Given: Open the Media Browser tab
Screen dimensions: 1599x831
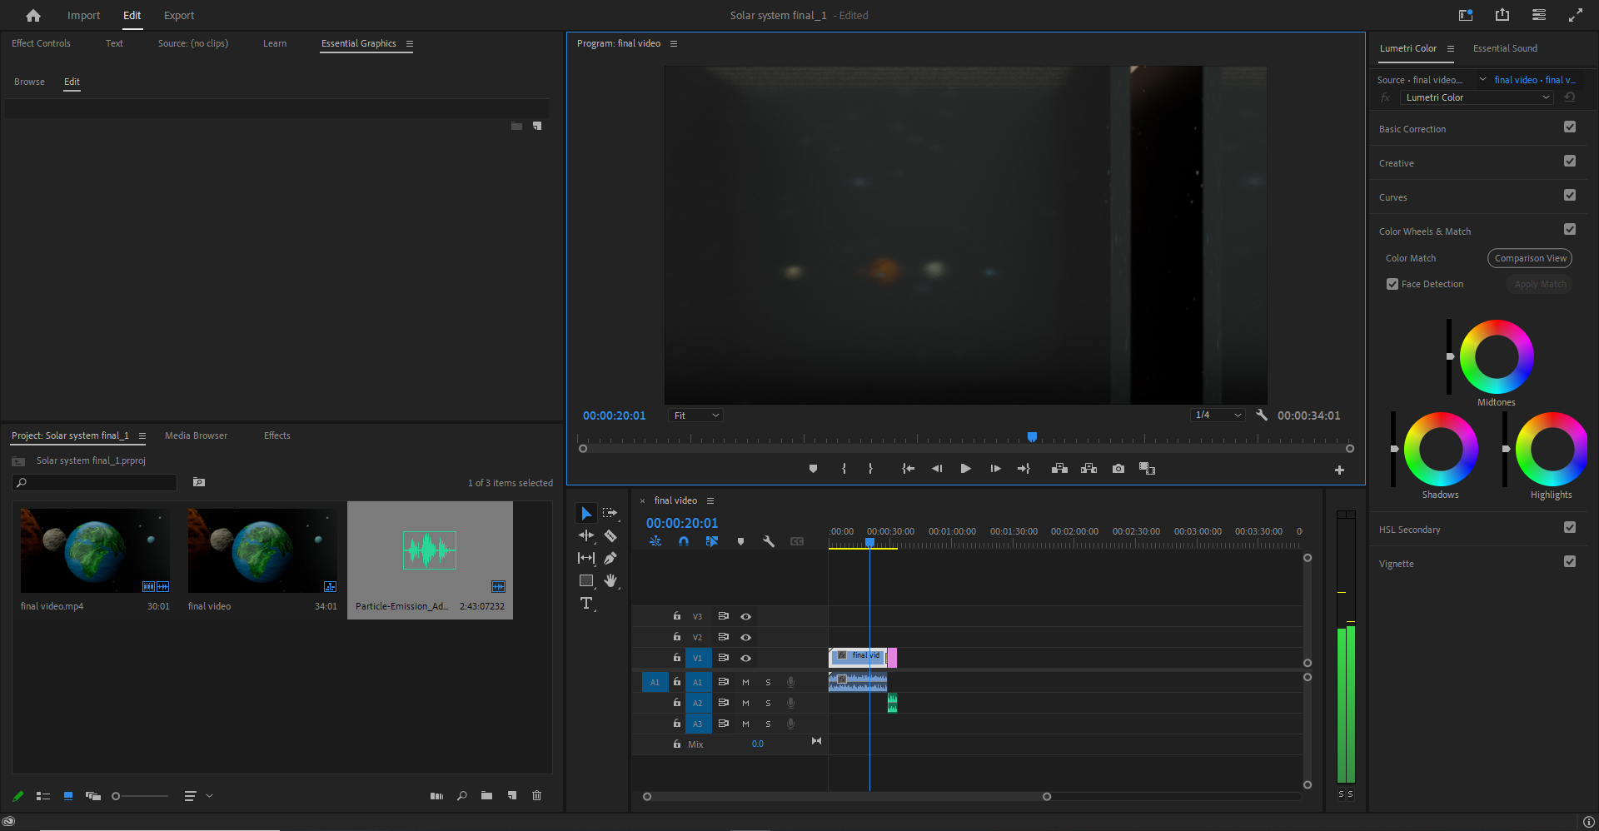Looking at the screenshot, I should (x=196, y=435).
